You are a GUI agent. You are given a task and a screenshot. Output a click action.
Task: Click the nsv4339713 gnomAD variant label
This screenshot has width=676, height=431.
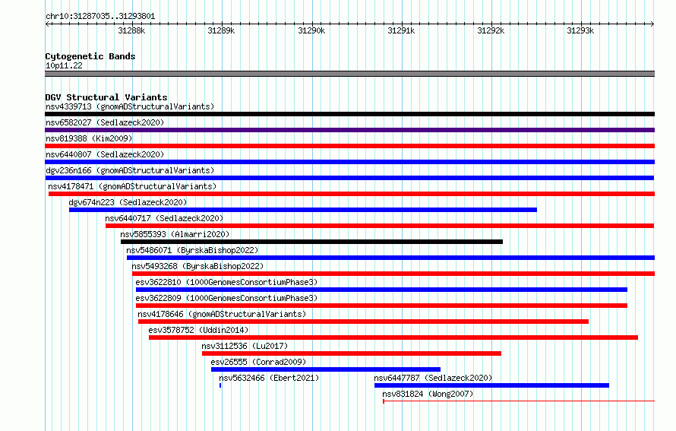(130, 106)
